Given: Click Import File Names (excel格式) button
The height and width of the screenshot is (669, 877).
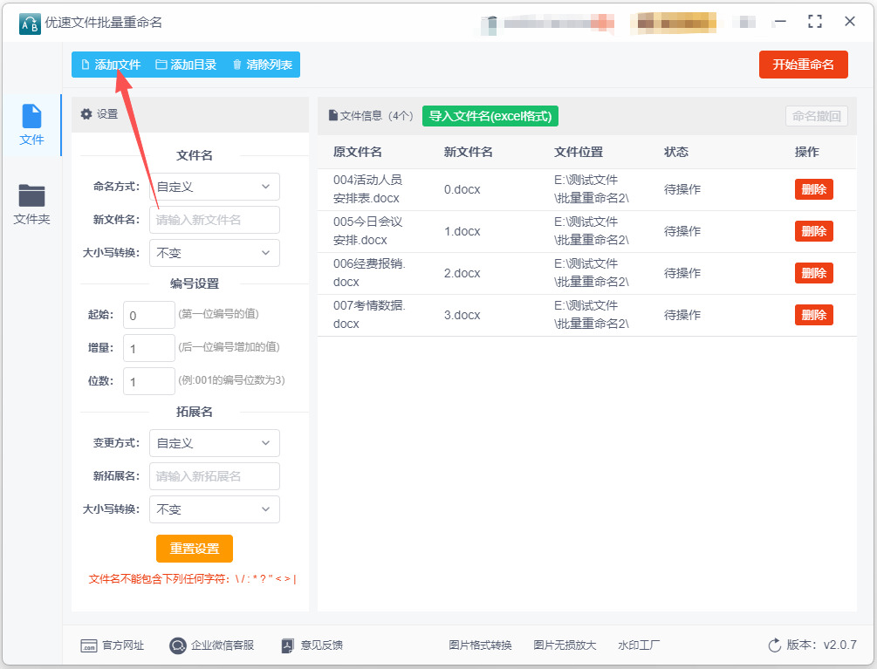Looking at the screenshot, I should pos(490,116).
